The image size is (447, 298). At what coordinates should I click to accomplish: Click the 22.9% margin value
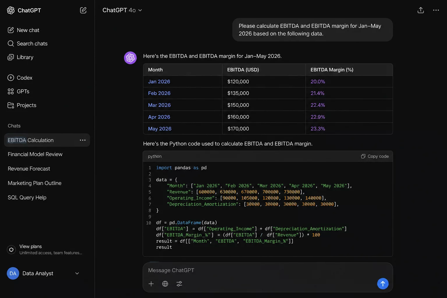(318, 117)
